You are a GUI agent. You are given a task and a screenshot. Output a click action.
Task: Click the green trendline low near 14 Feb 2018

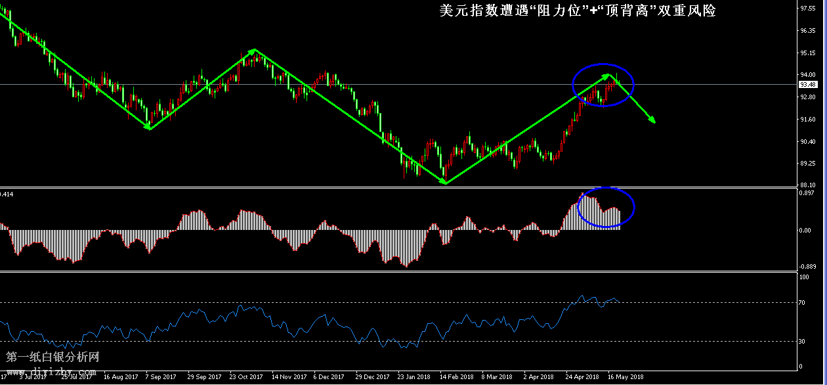[446, 183]
